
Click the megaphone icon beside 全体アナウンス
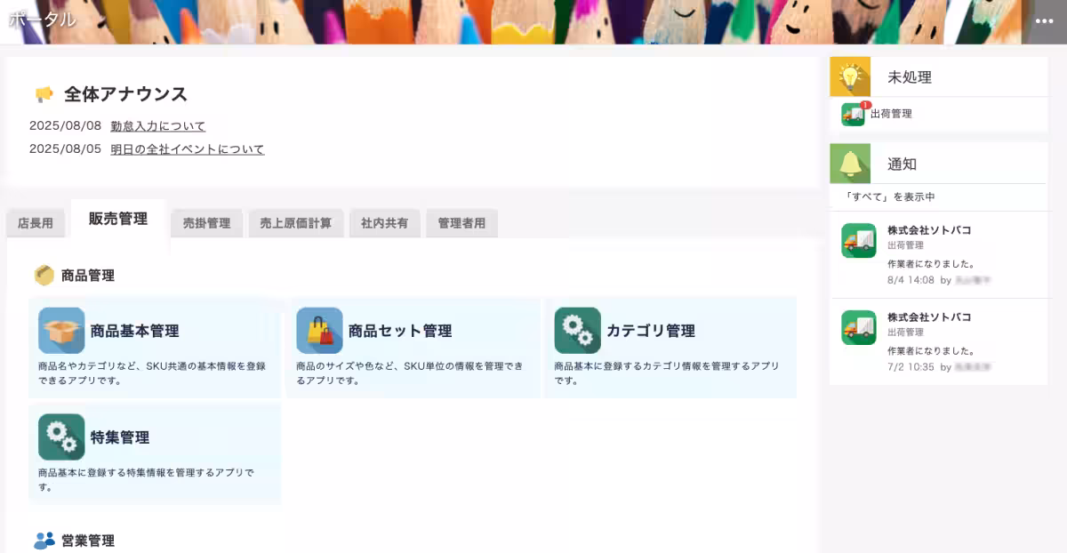pyautogui.click(x=45, y=92)
